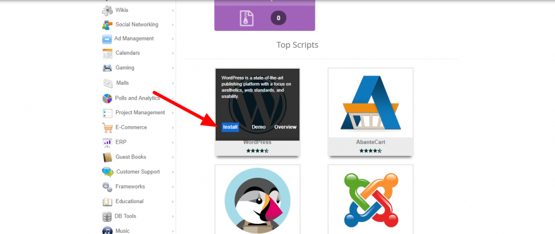Image resolution: width=555 pixels, height=234 pixels.
Task: Select the Polls and Analytics label
Action: point(137,98)
